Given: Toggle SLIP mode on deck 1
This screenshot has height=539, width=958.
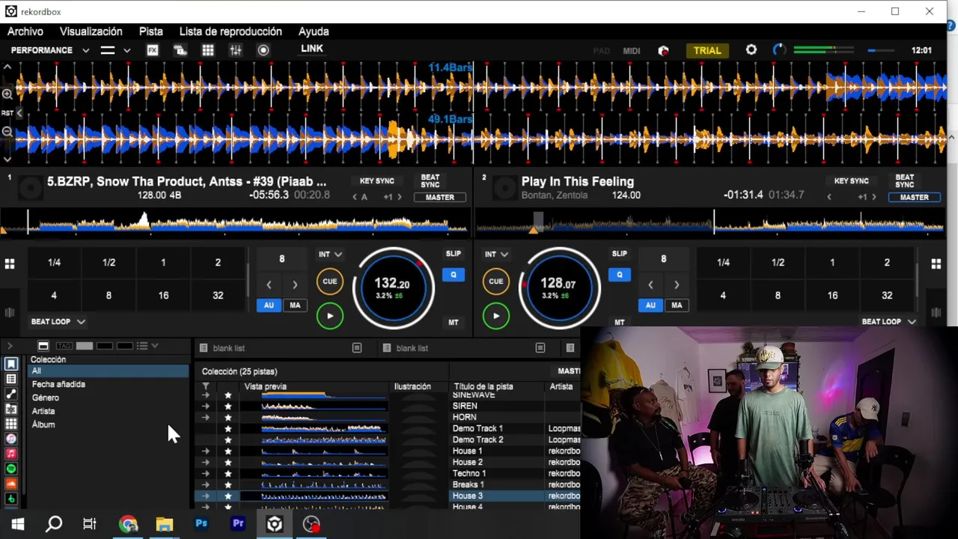Looking at the screenshot, I should pyautogui.click(x=454, y=254).
